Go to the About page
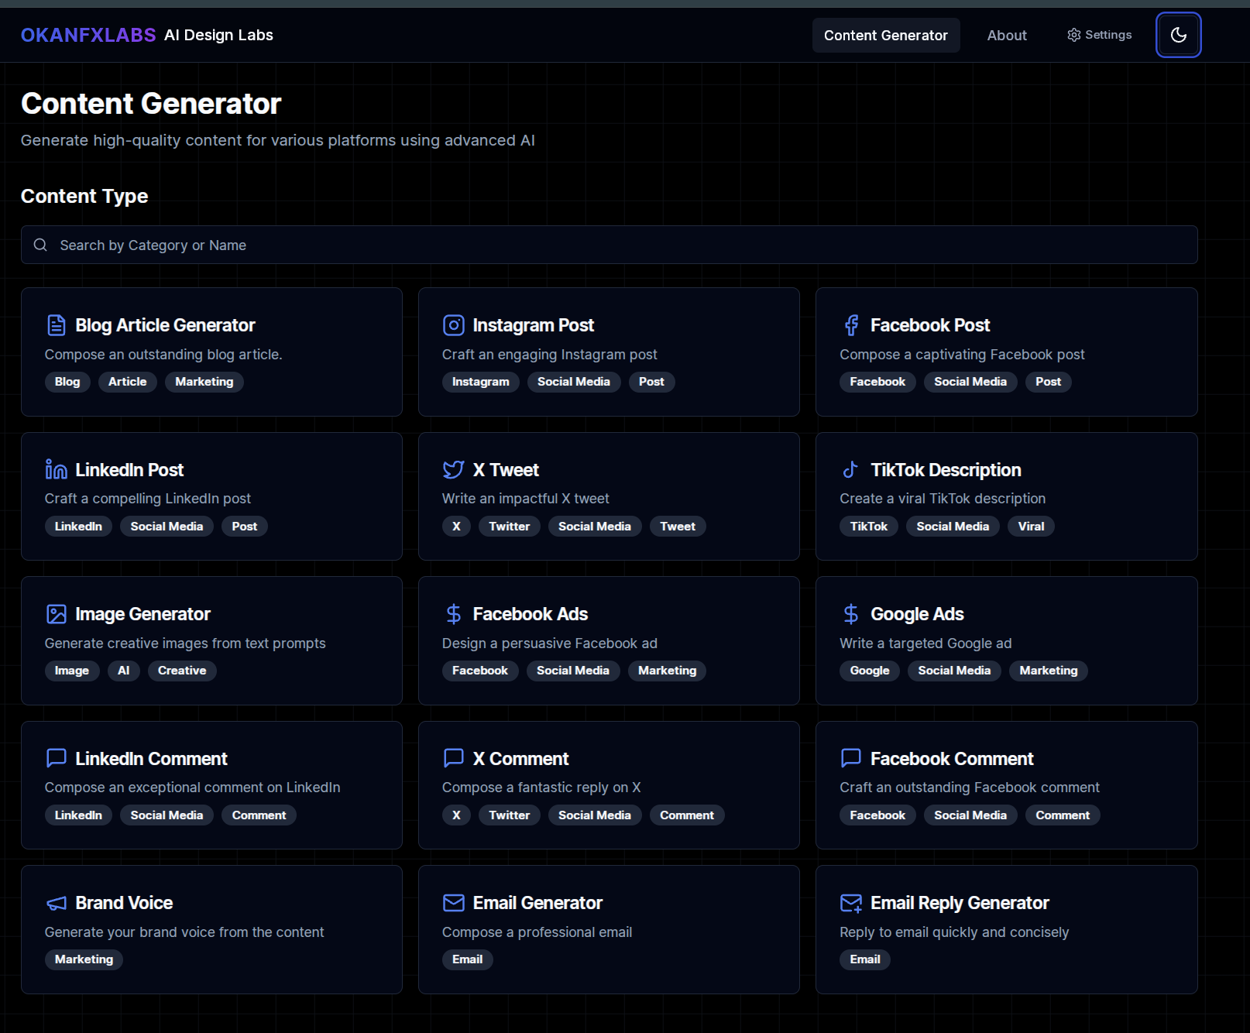1250x1033 pixels. coord(1006,36)
